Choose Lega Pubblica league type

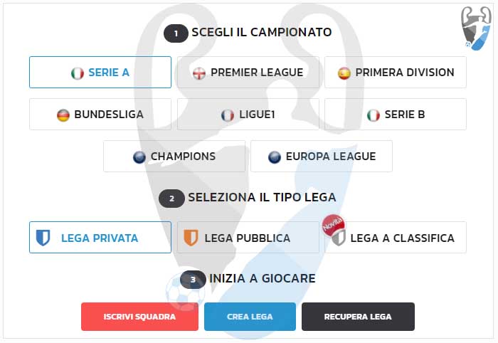(248, 238)
